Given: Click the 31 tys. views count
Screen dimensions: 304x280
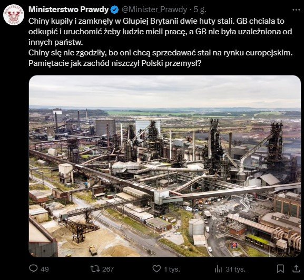Looking at the screenshot, I should (236, 269).
